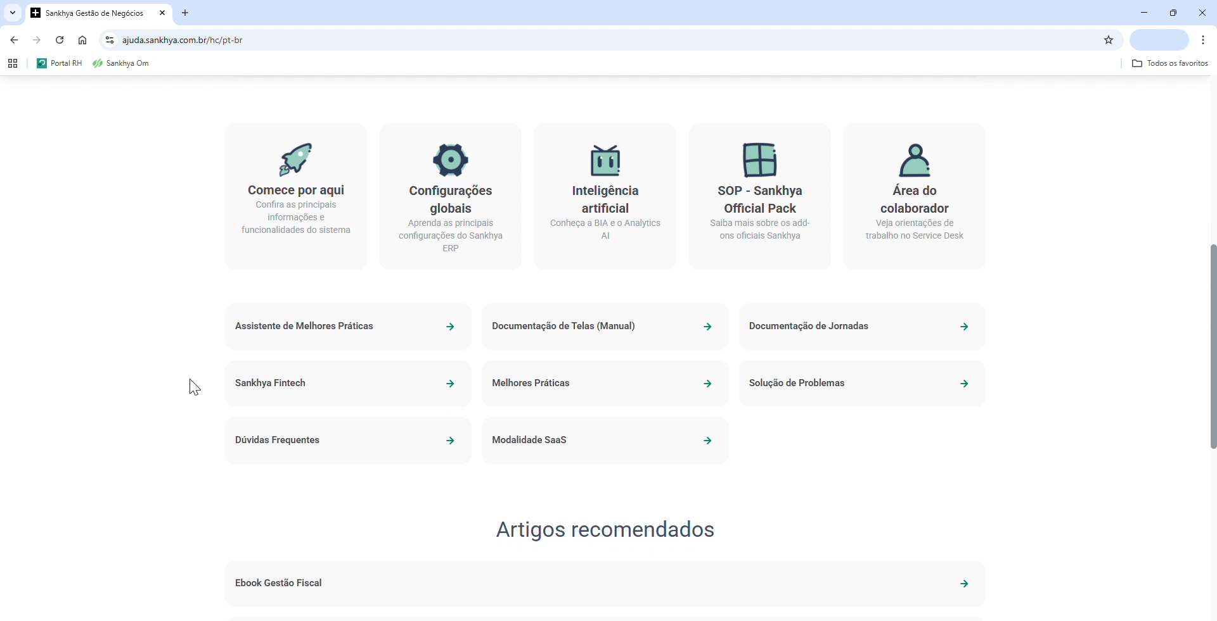Open the Portal RH bookmark
The width and height of the screenshot is (1217, 621).
(60, 64)
